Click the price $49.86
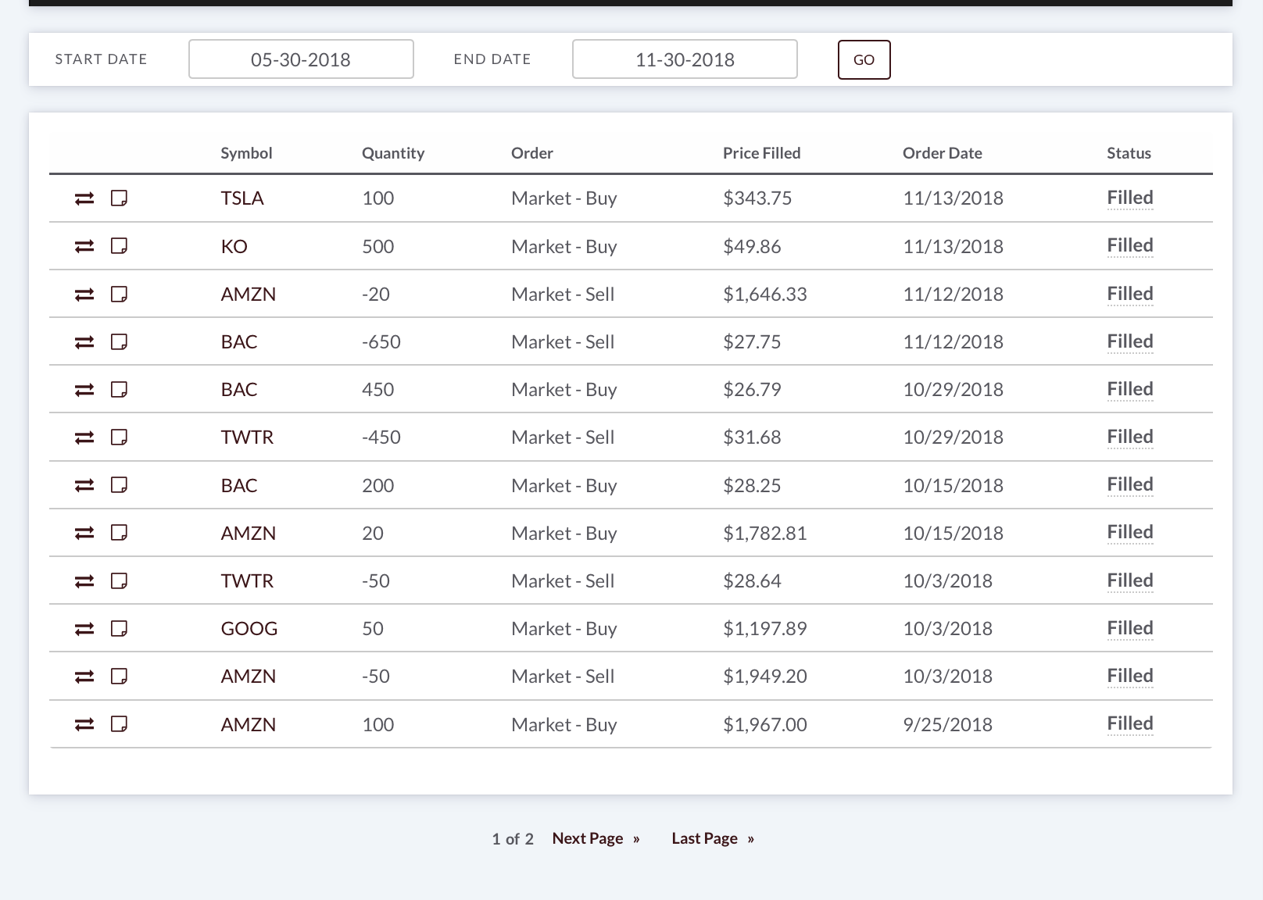 752,247
